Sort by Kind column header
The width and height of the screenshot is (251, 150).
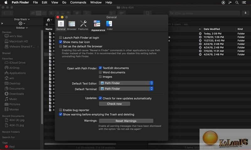[x=240, y=29]
